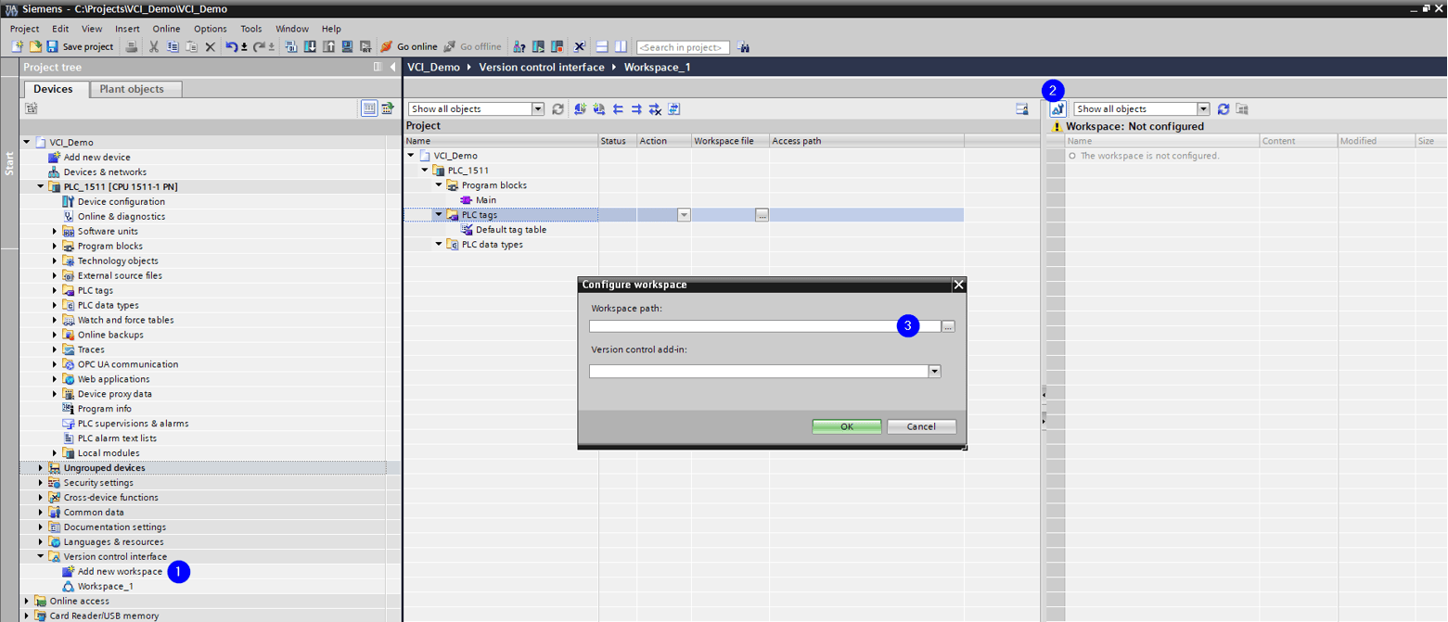Click the binoculars search icon
1448x622 pixels.
pos(743,46)
